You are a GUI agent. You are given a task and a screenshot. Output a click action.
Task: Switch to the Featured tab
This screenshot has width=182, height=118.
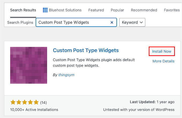[96, 10]
